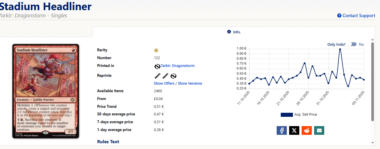380x149 pixels.
Task: Click the 31.10.2025 axis date label
Action: 323,98
